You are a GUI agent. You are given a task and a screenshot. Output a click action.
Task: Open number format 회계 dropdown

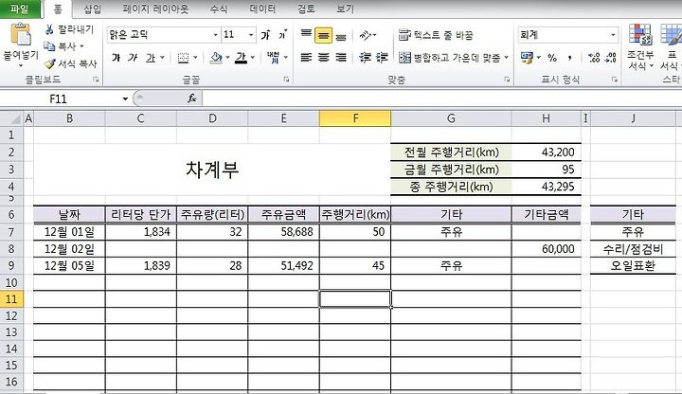pos(613,35)
